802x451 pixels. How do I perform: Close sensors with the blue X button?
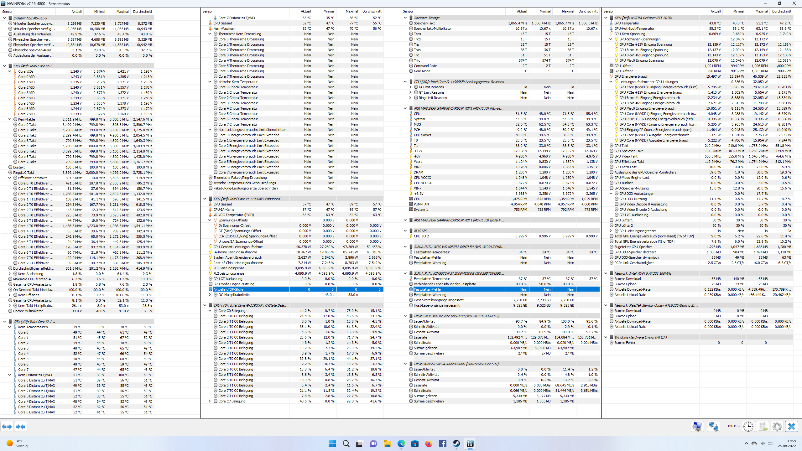[x=792, y=427]
